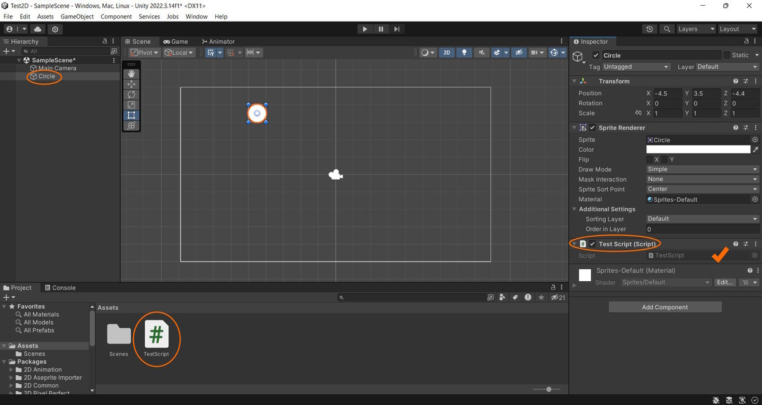The width and height of the screenshot is (762, 405).
Task: Lock the Inspector panel
Action: (x=747, y=41)
